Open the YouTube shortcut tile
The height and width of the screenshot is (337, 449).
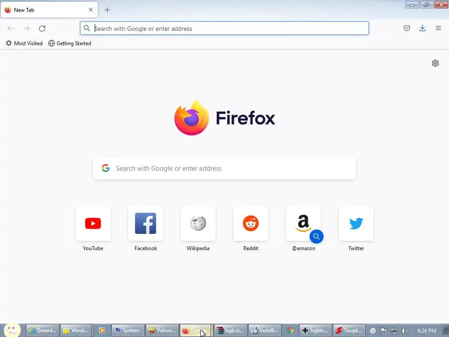(93, 223)
